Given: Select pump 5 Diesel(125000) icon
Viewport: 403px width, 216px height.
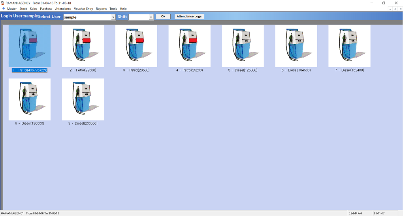Looking at the screenshot, I should pyautogui.click(x=243, y=46).
